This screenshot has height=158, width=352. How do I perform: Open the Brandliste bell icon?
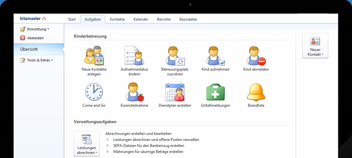tap(256, 92)
